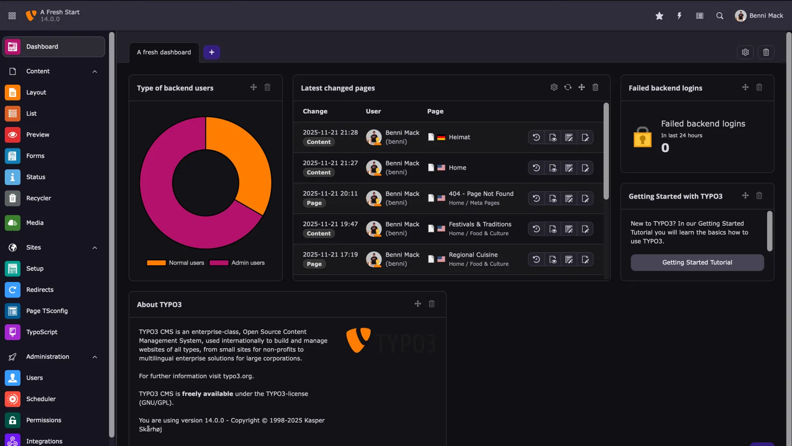Preview the Home page changes
Viewport: 792px width, 446px height.
pos(553,168)
